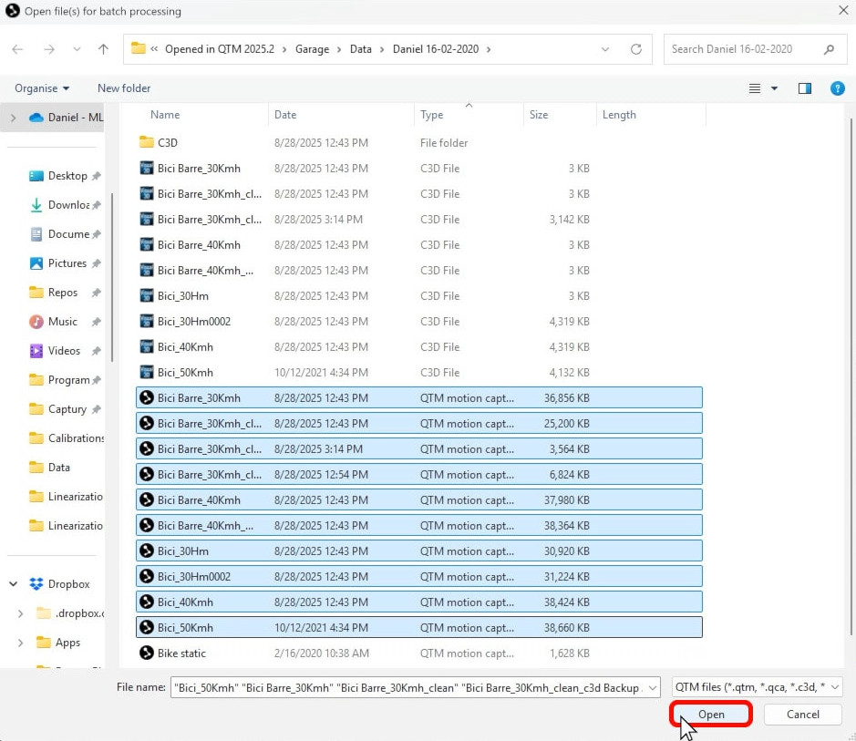The image size is (856, 741).
Task: Open the Organise menu
Action: (x=42, y=88)
